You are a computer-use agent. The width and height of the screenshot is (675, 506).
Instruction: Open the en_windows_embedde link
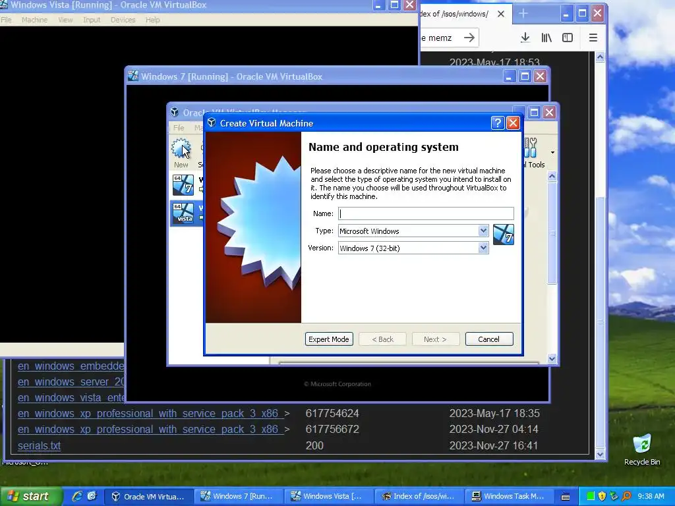pyautogui.click(x=71, y=366)
